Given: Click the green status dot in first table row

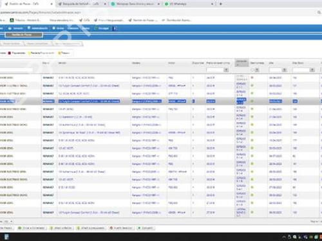Looking at the screenshot, I should tap(252, 78).
